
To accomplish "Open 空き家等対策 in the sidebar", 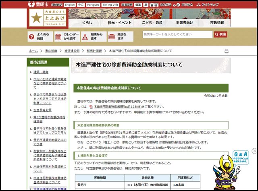I will point(42,110).
